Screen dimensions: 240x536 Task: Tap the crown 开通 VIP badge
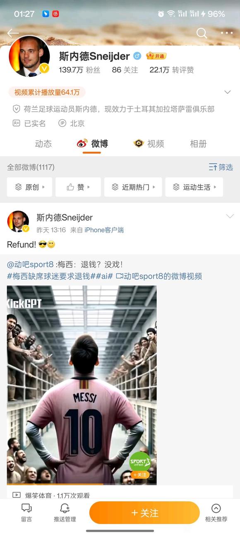pyautogui.click(x=156, y=56)
